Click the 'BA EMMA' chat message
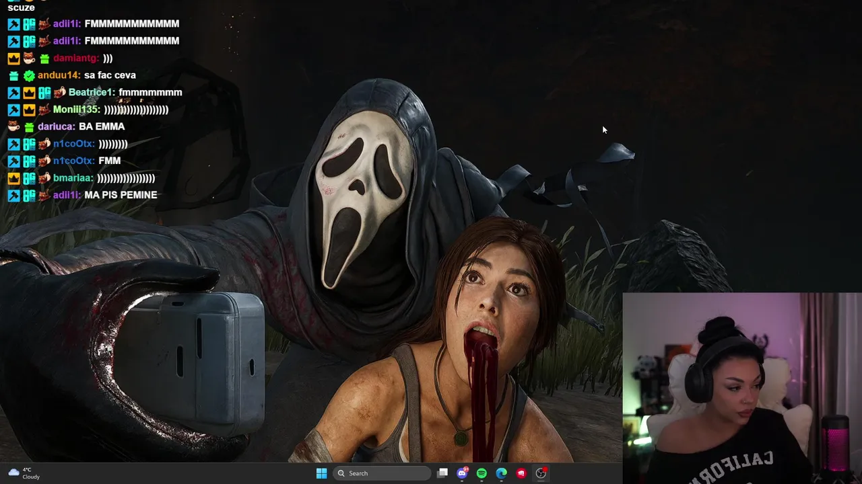 click(102, 126)
